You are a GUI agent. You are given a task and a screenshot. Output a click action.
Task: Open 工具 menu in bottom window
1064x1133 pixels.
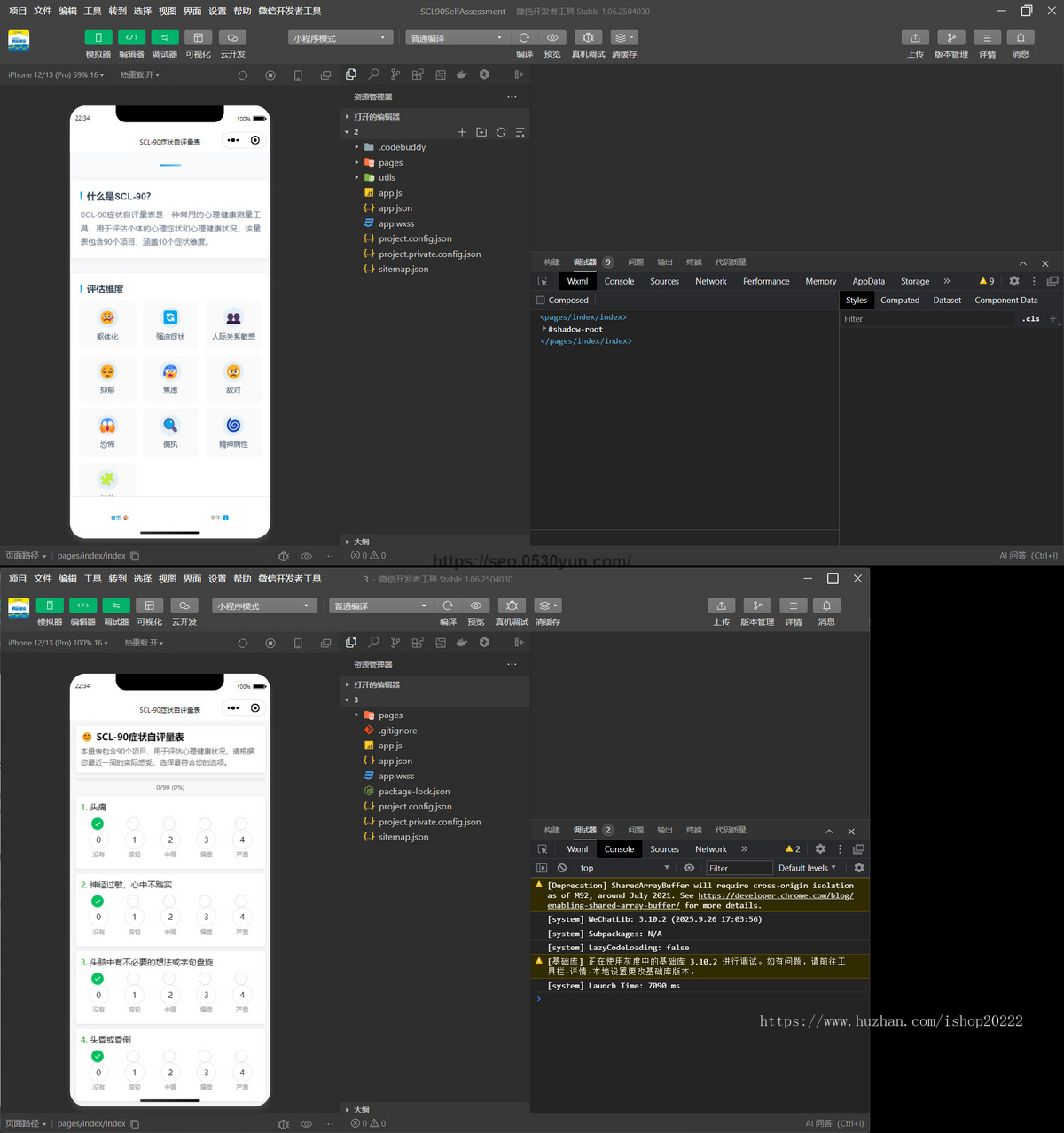93,579
